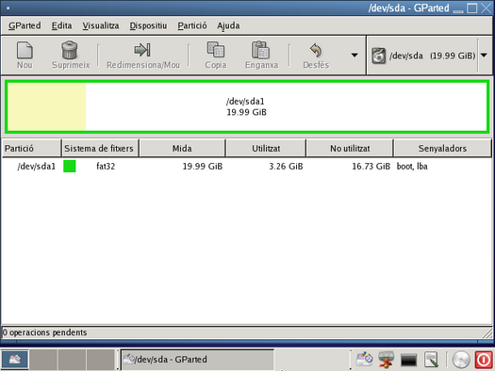Image resolution: width=495 pixels, height=371 pixels.
Task: Click the /dev/sda - GParted taskbar button
Action: [x=197, y=359]
